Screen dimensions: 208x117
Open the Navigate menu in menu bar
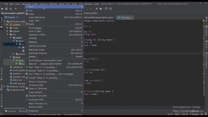26,4
